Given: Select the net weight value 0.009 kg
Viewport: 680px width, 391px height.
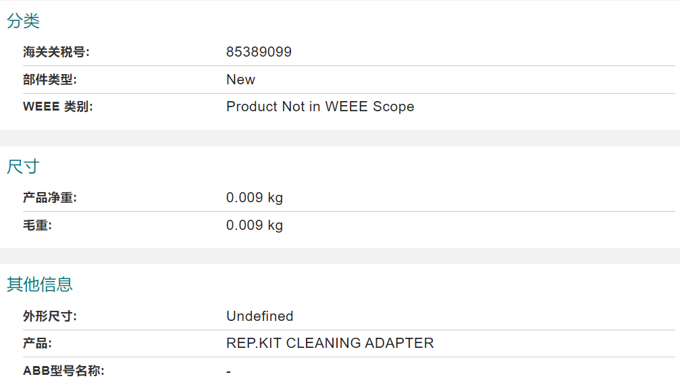Looking at the screenshot, I should point(255,198).
